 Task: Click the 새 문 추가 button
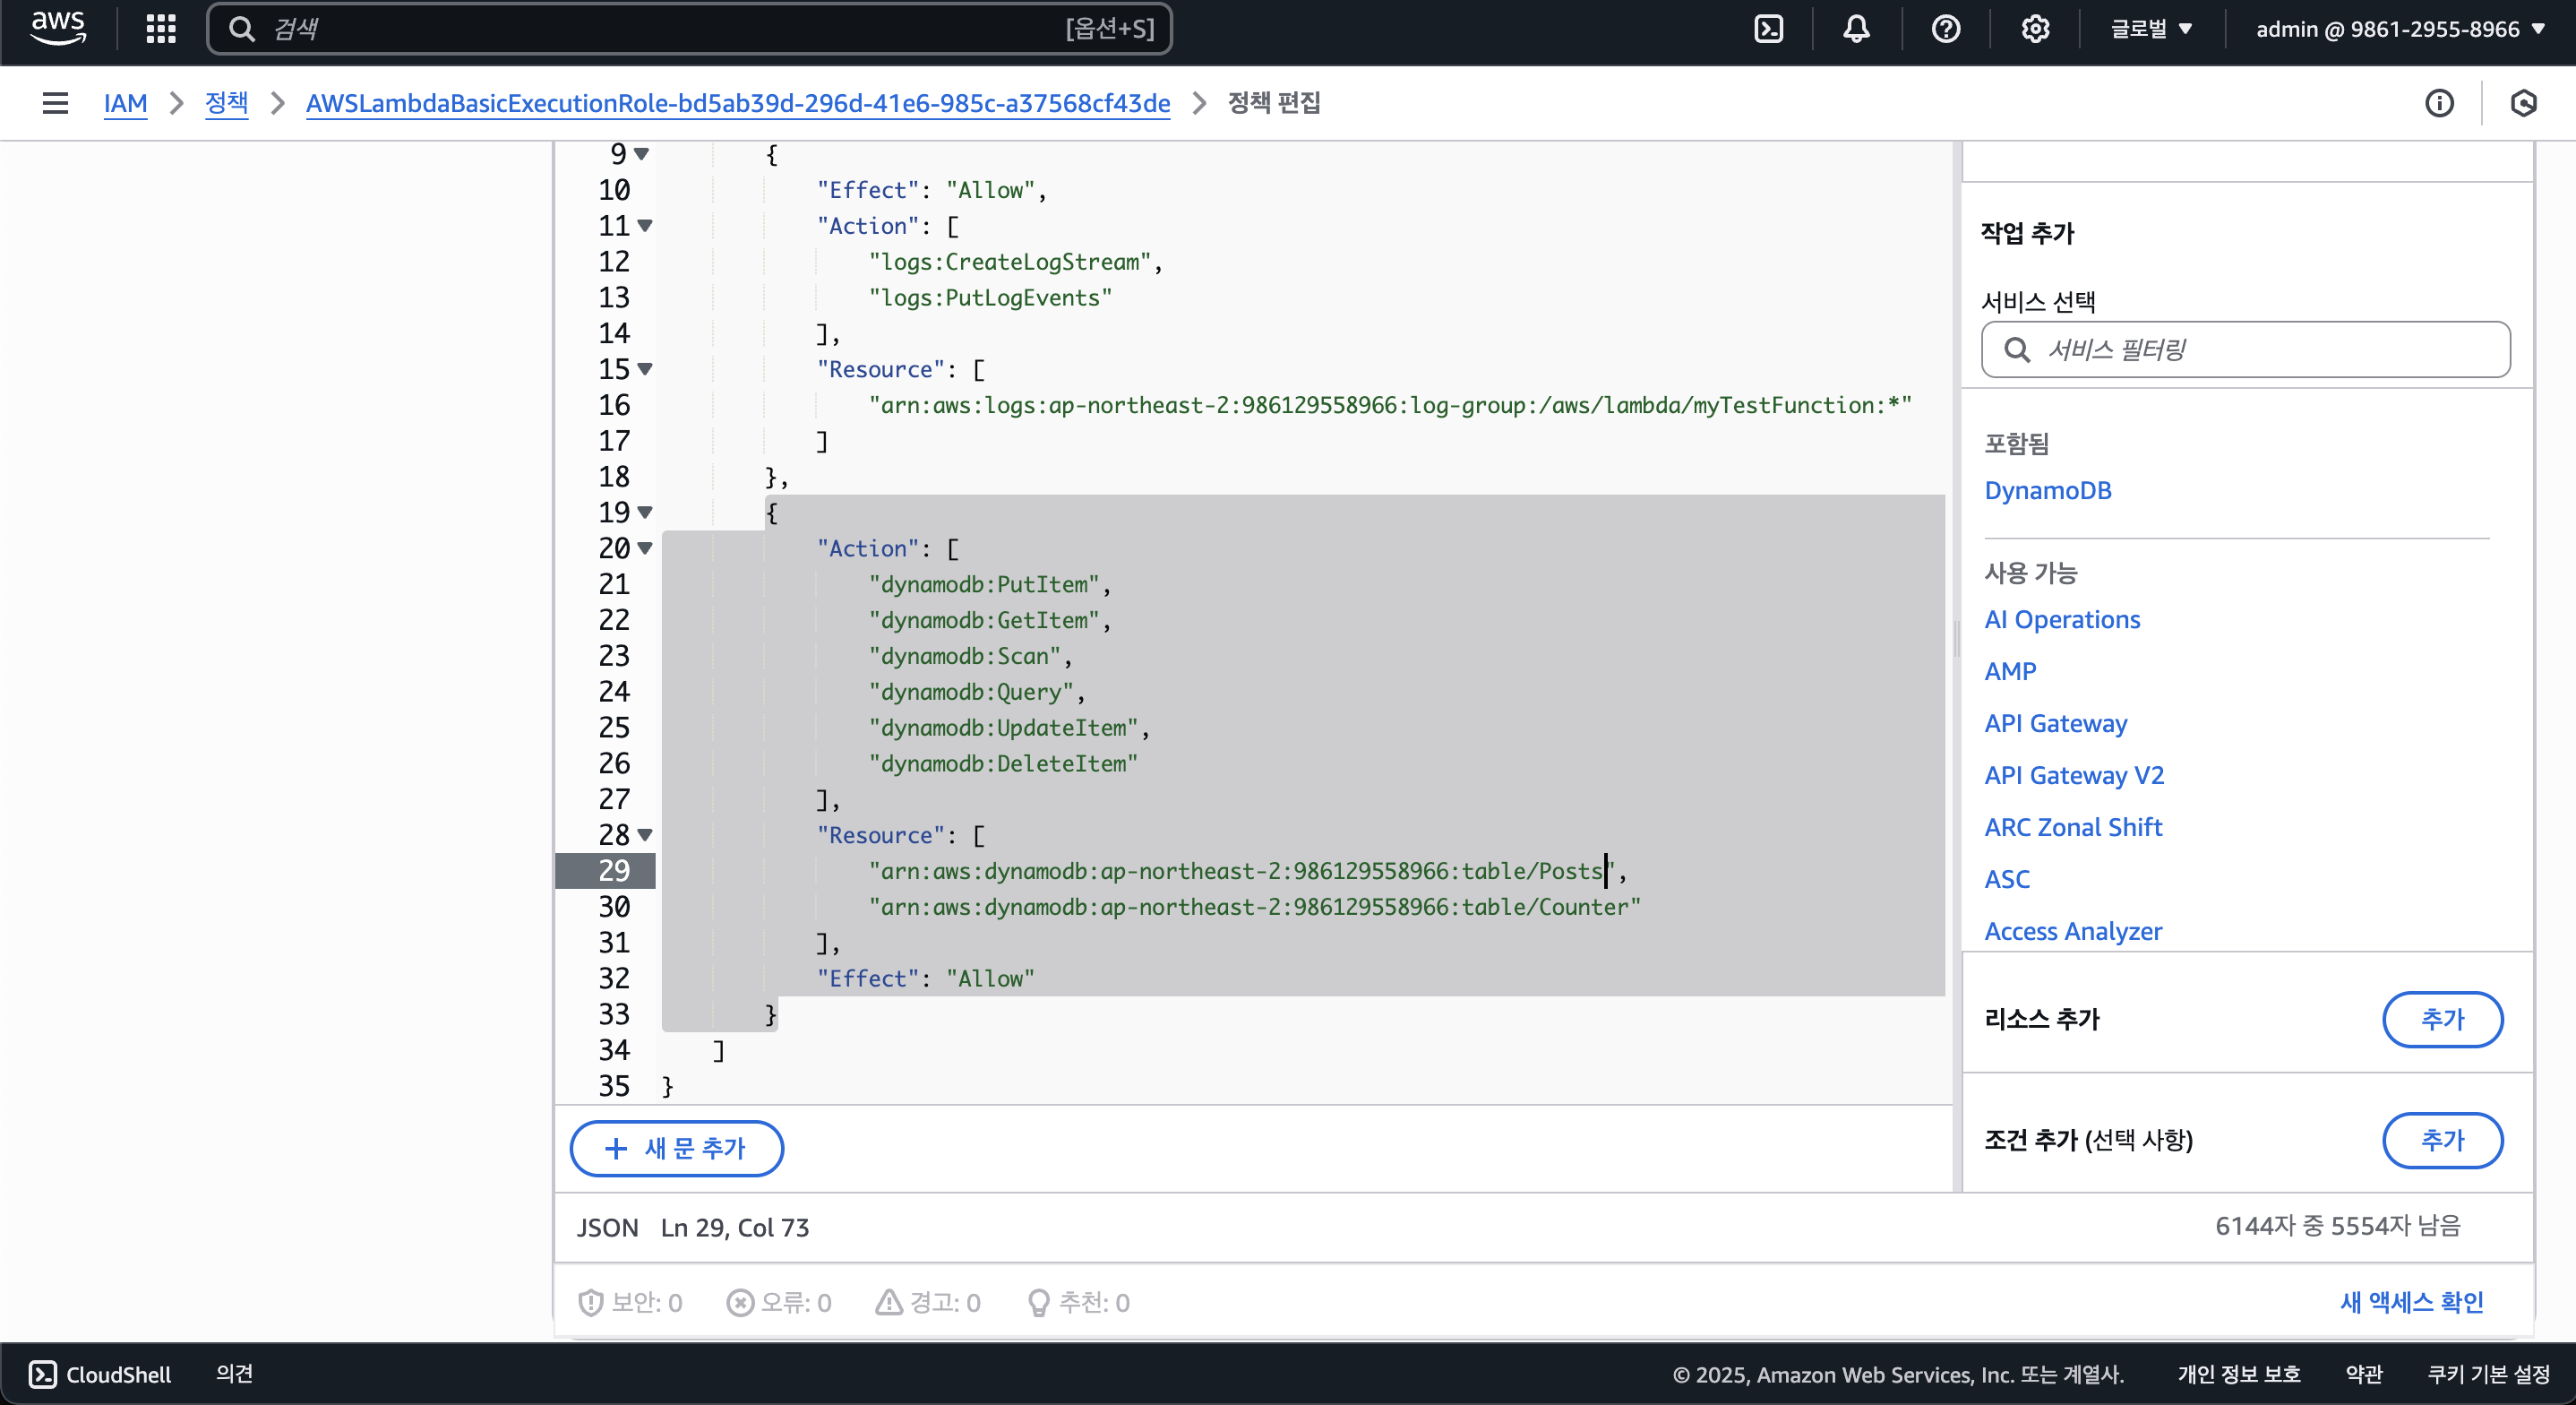click(676, 1148)
